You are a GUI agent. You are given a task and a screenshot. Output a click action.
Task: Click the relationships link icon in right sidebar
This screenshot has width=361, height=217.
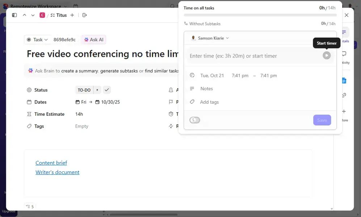click(343, 95)
